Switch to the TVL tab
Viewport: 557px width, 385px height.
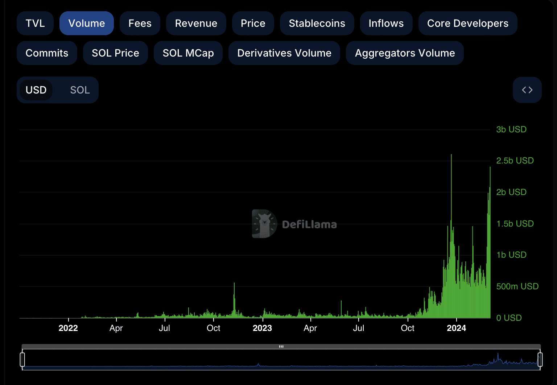(x=35, y=23)
